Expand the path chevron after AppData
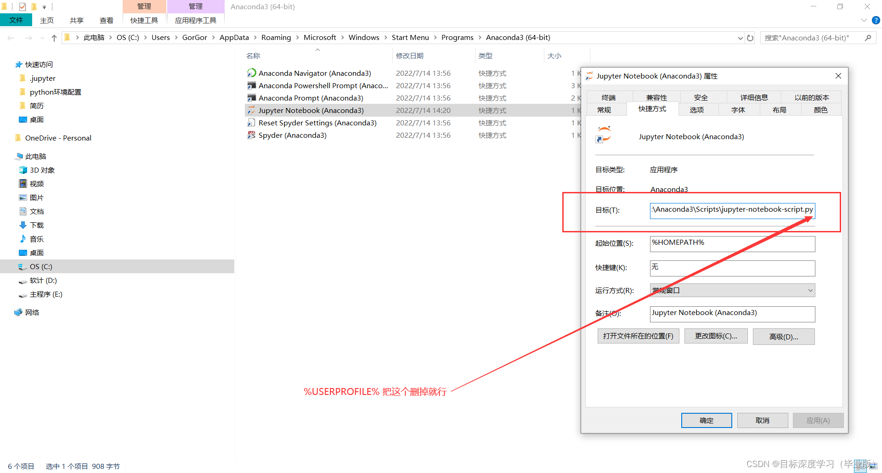The height and width of the screenshot is (473, 882). pos(255,37)
